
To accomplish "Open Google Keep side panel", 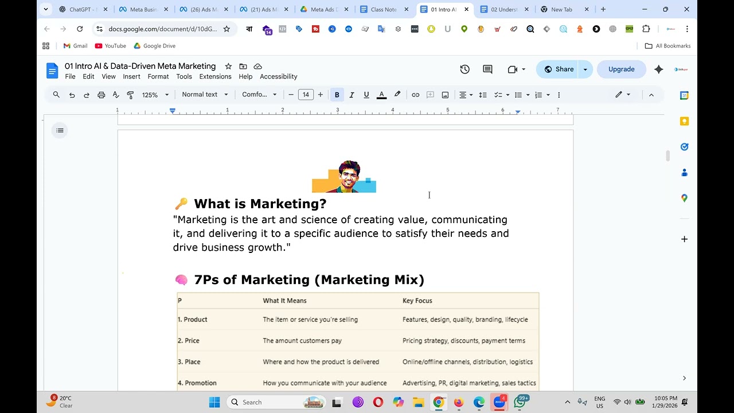I will point(684,121).
